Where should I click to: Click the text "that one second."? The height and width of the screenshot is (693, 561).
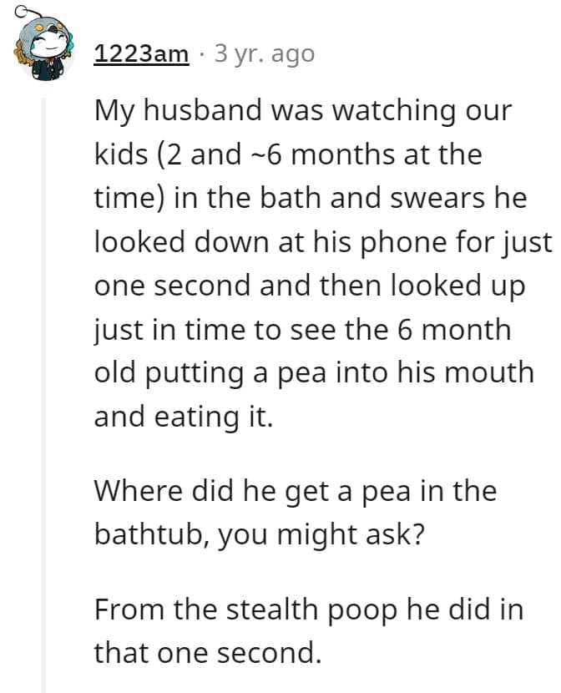[207, 650]
